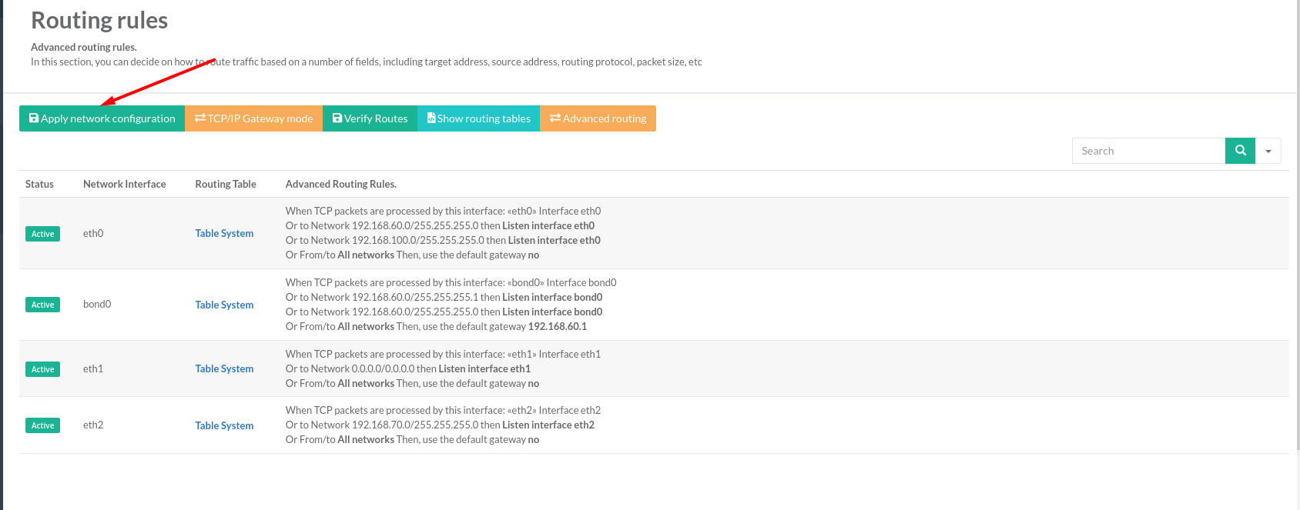
Task: Click Verify Routes button
Action: tap(370, 118)
